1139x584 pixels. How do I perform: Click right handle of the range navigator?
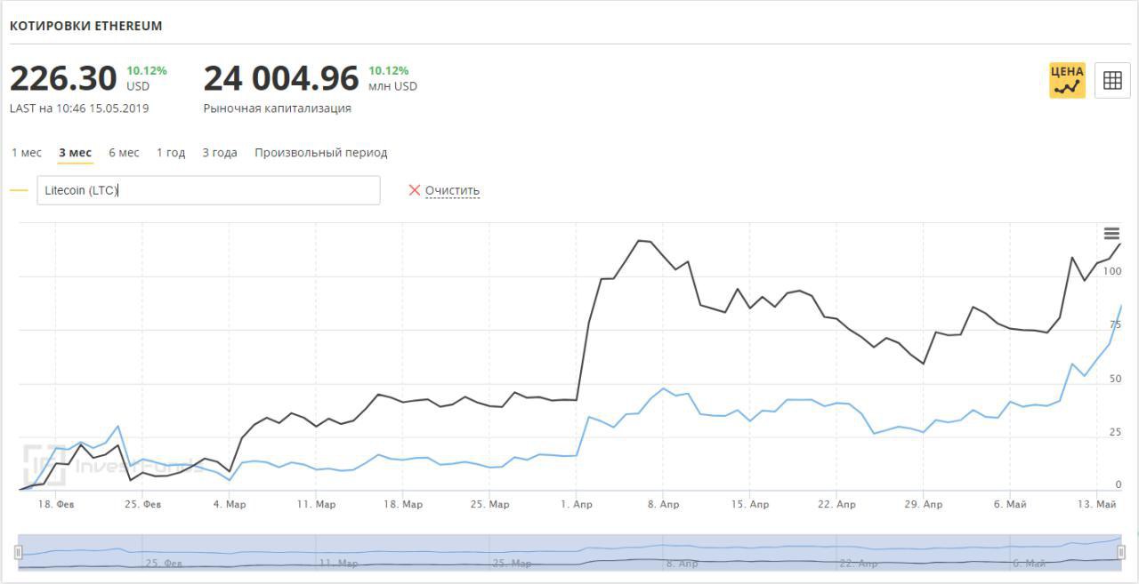click(x=1121, y=552)
